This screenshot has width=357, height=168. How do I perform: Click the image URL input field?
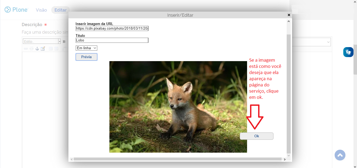[x=112, y=28]
